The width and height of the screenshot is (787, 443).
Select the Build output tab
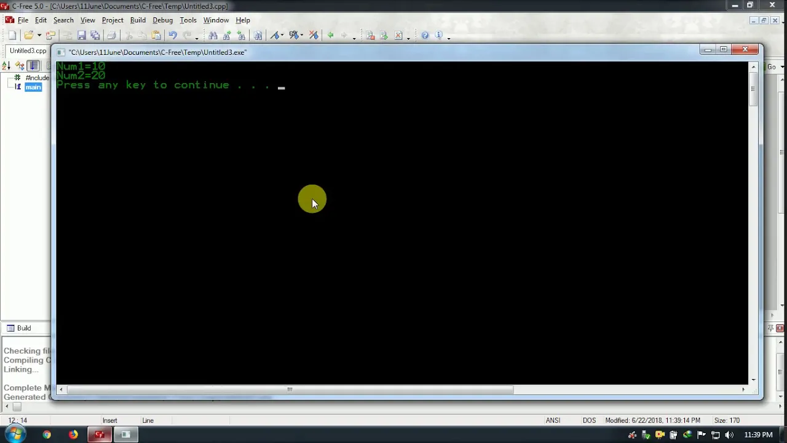[18, 329]
